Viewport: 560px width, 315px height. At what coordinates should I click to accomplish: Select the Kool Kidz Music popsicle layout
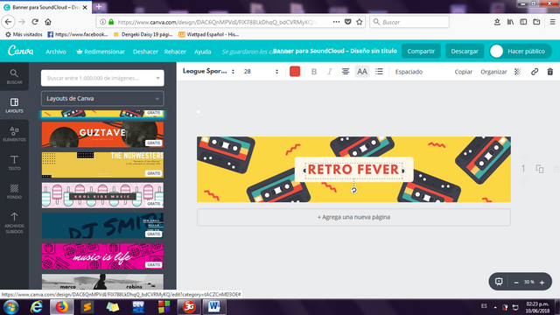click(102, 195)
